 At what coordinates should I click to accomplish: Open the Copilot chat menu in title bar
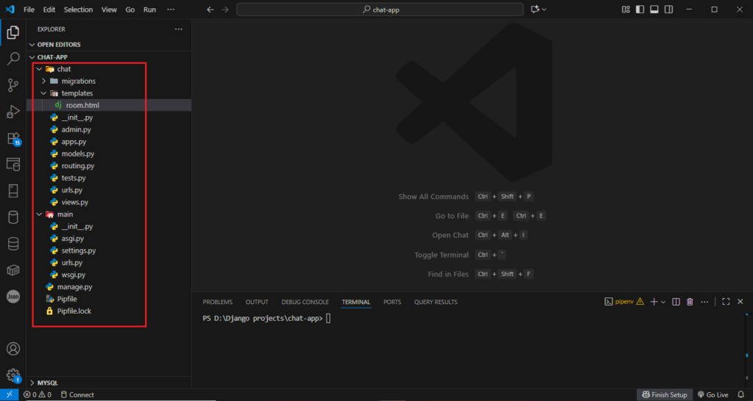(538, 10)
